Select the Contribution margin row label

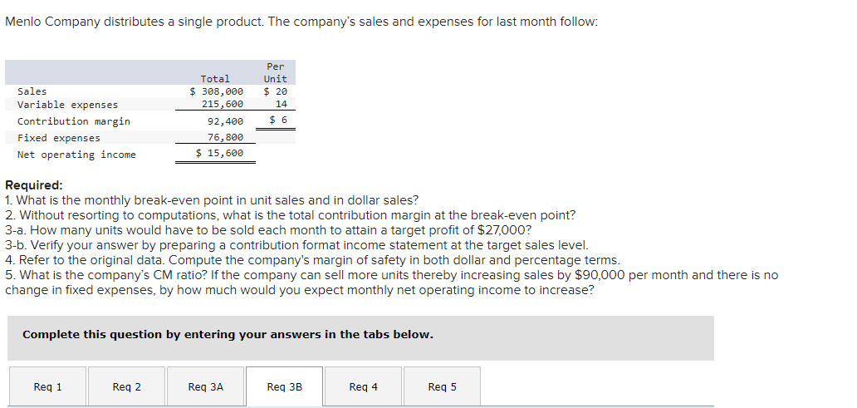(x=74, y=121)
